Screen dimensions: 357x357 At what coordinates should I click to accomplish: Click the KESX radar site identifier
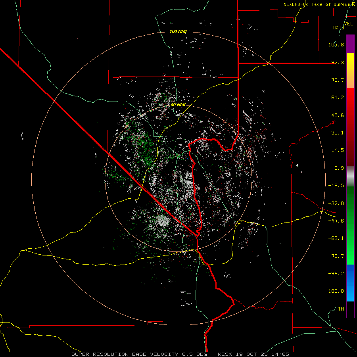pos(225,354)
